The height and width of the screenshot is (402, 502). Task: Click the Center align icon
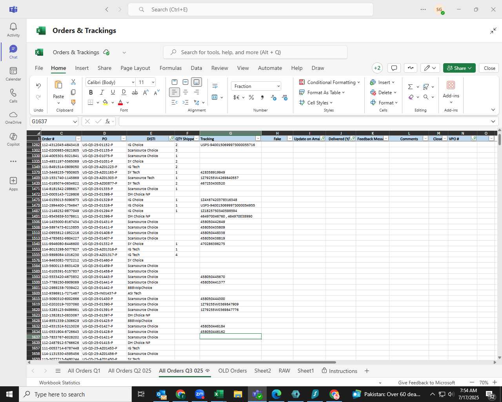pyautogui.click(x=186, y=92)
